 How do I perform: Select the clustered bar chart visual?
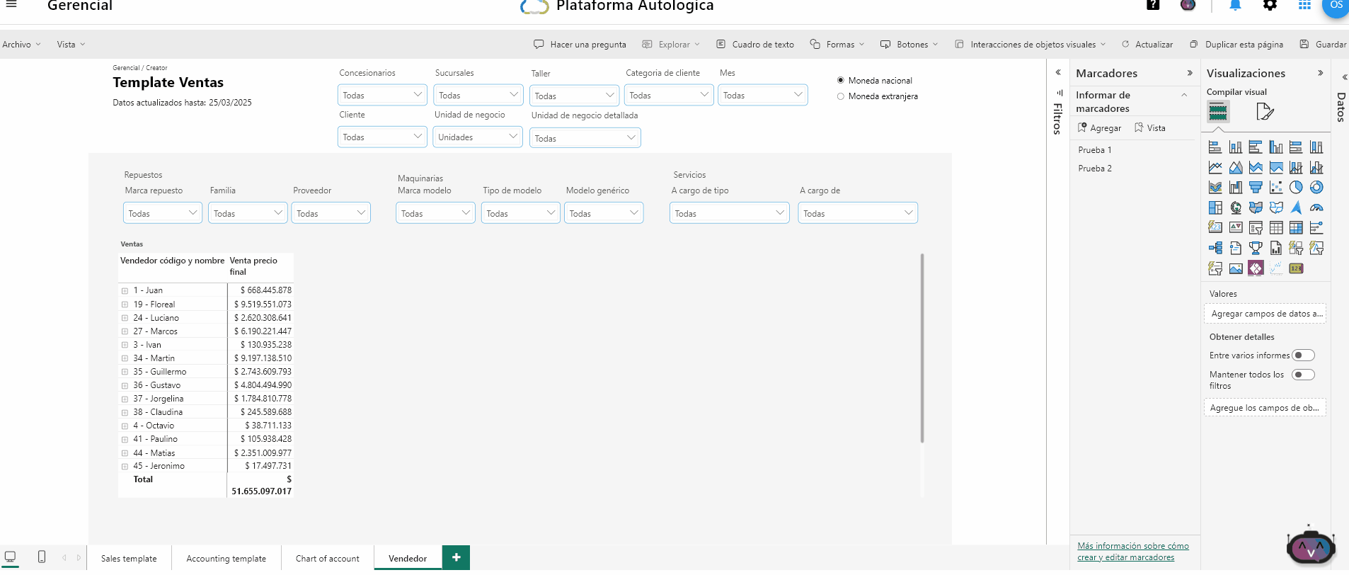(1256, 147)
